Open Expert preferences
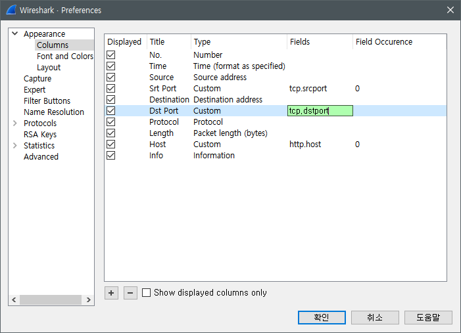Viewport: 461px width, 333px height. click(x=34, y=89)
